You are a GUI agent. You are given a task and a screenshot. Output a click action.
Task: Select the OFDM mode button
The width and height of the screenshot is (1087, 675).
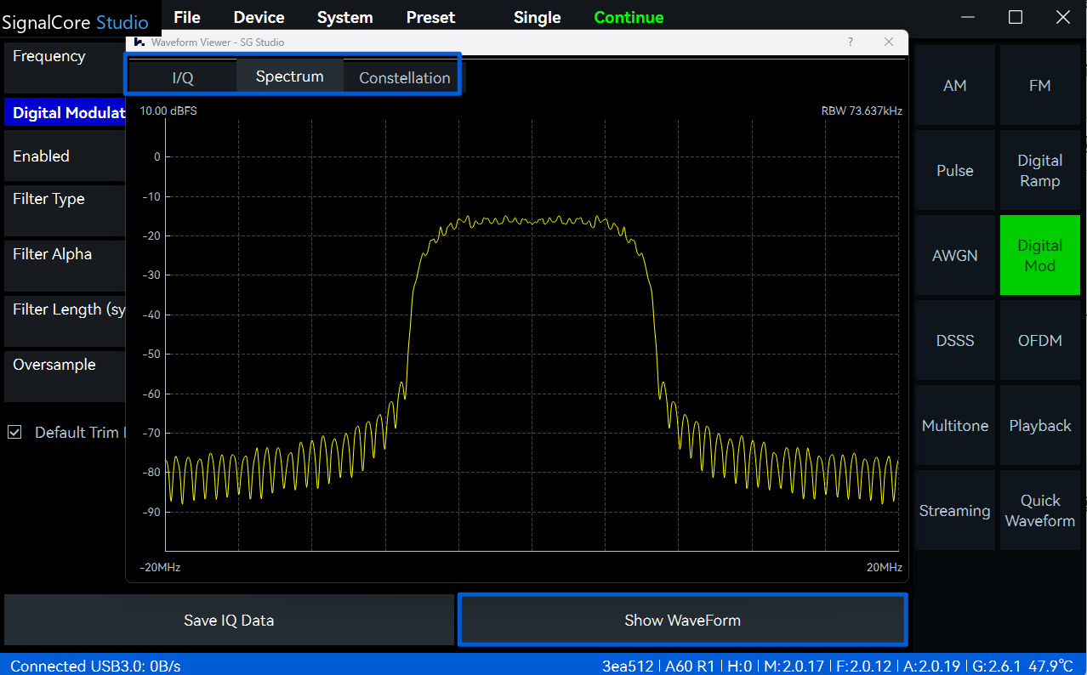pyautogui.click(x=1040, y=340)
